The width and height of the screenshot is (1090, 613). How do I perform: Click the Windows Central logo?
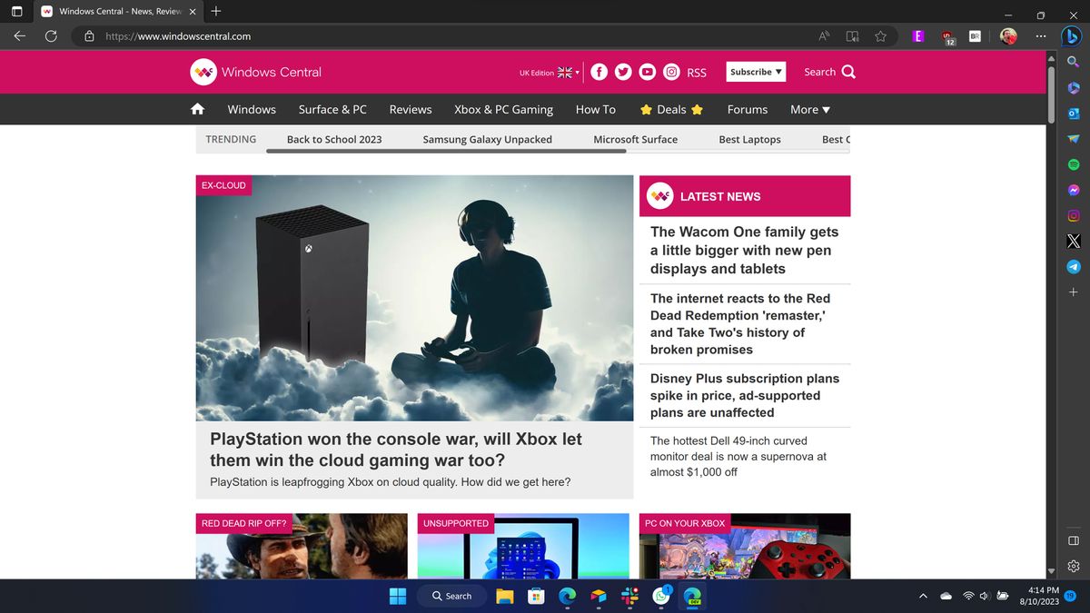[x=255, y=72]
